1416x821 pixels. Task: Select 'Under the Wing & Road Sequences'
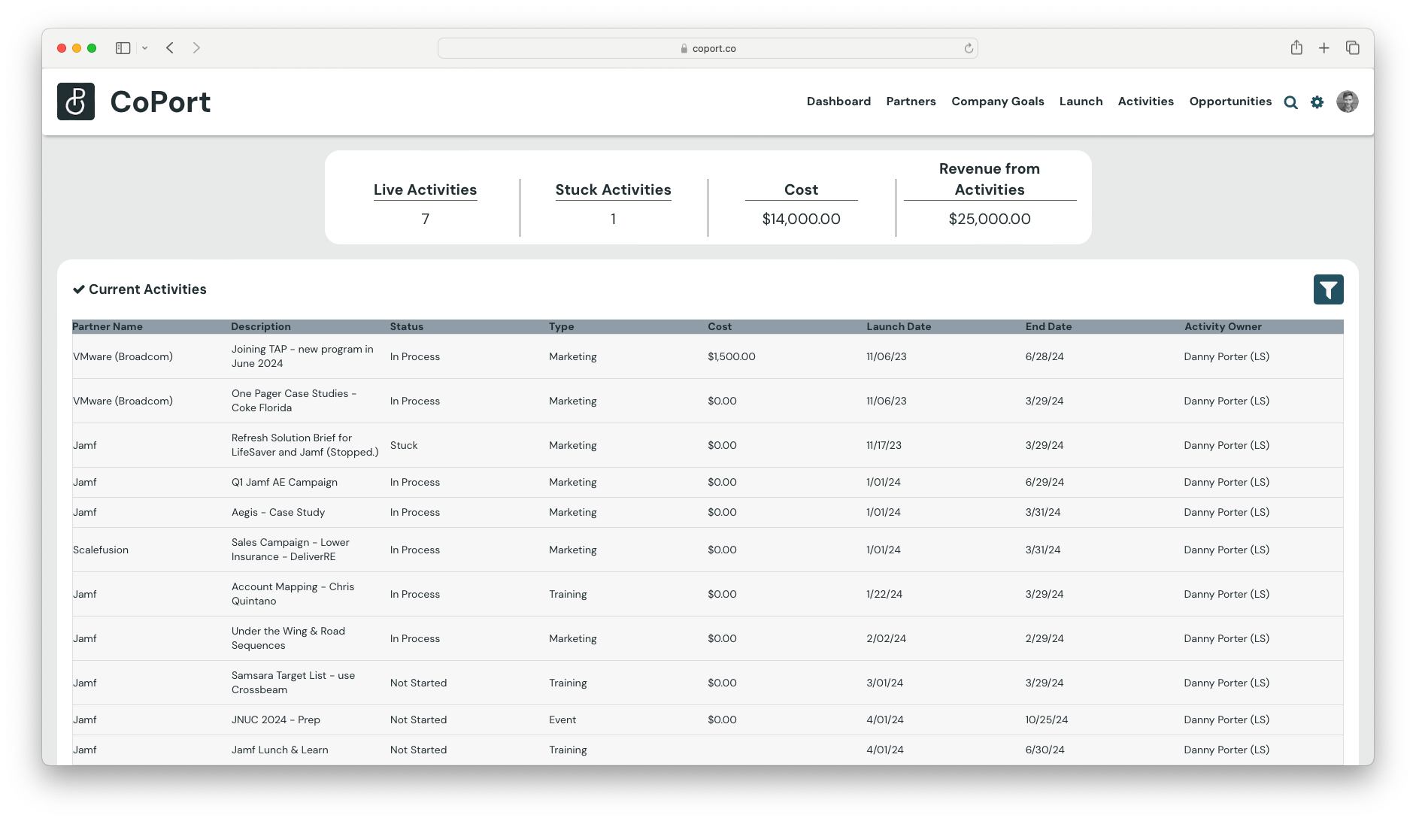[x=288, y=638]
